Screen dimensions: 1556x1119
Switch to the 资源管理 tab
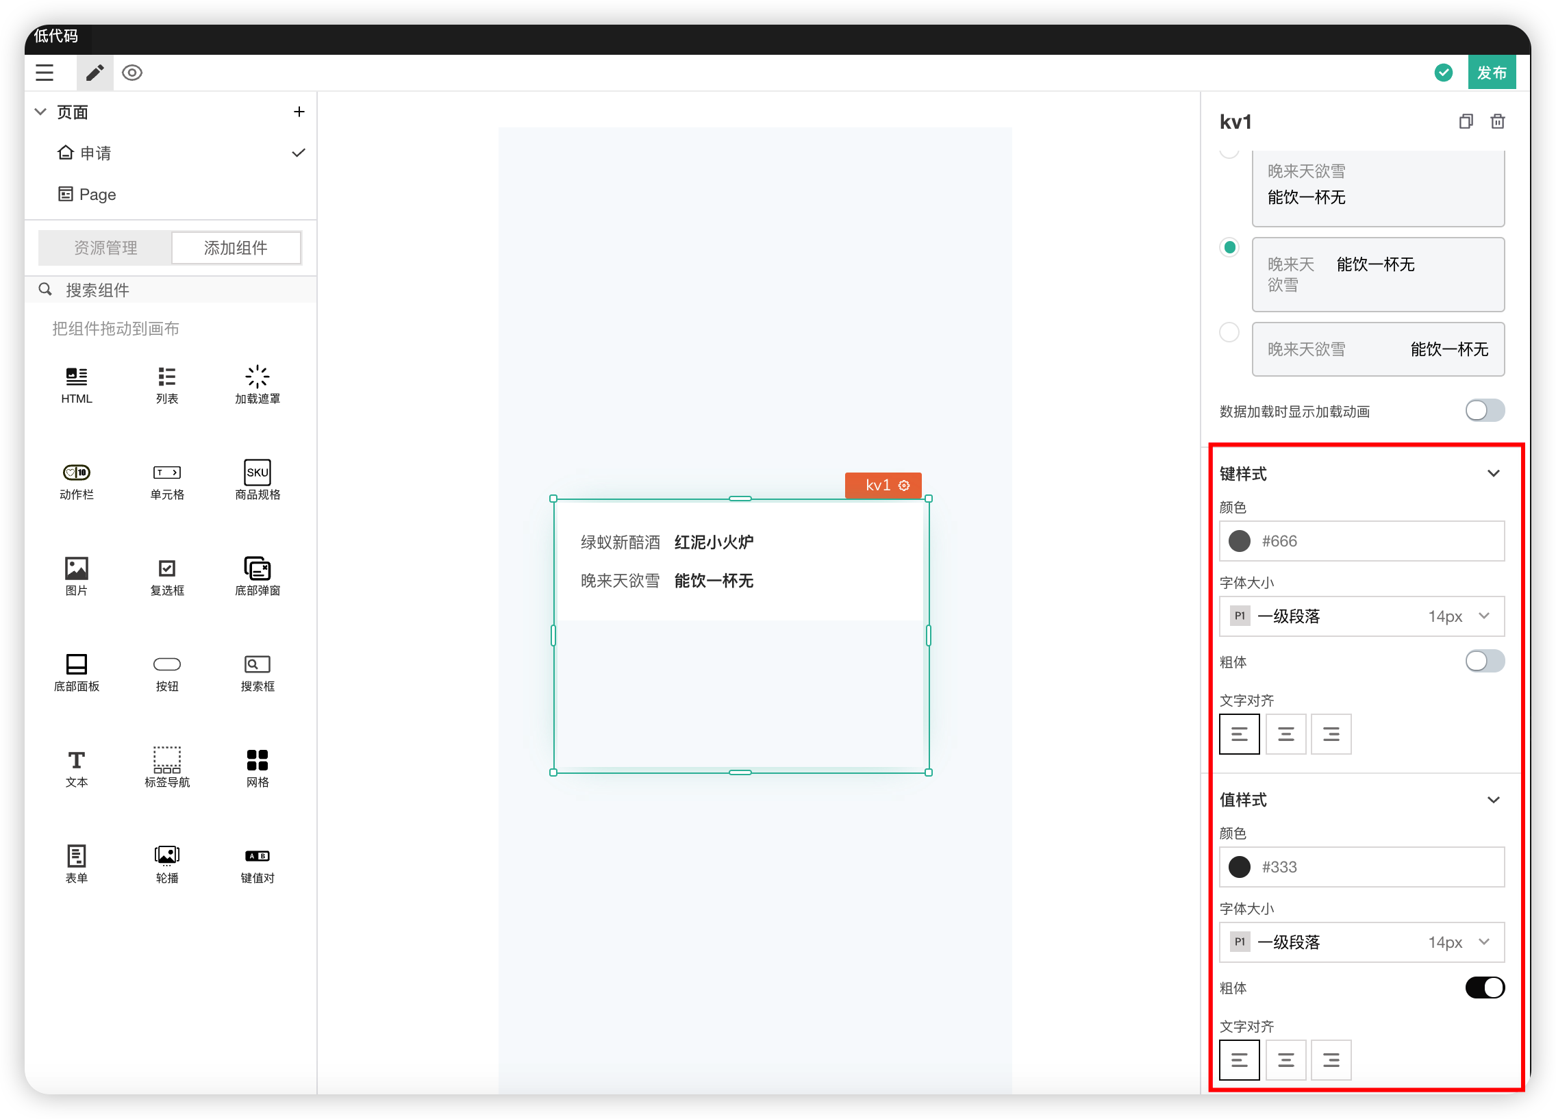click(105, 248)
